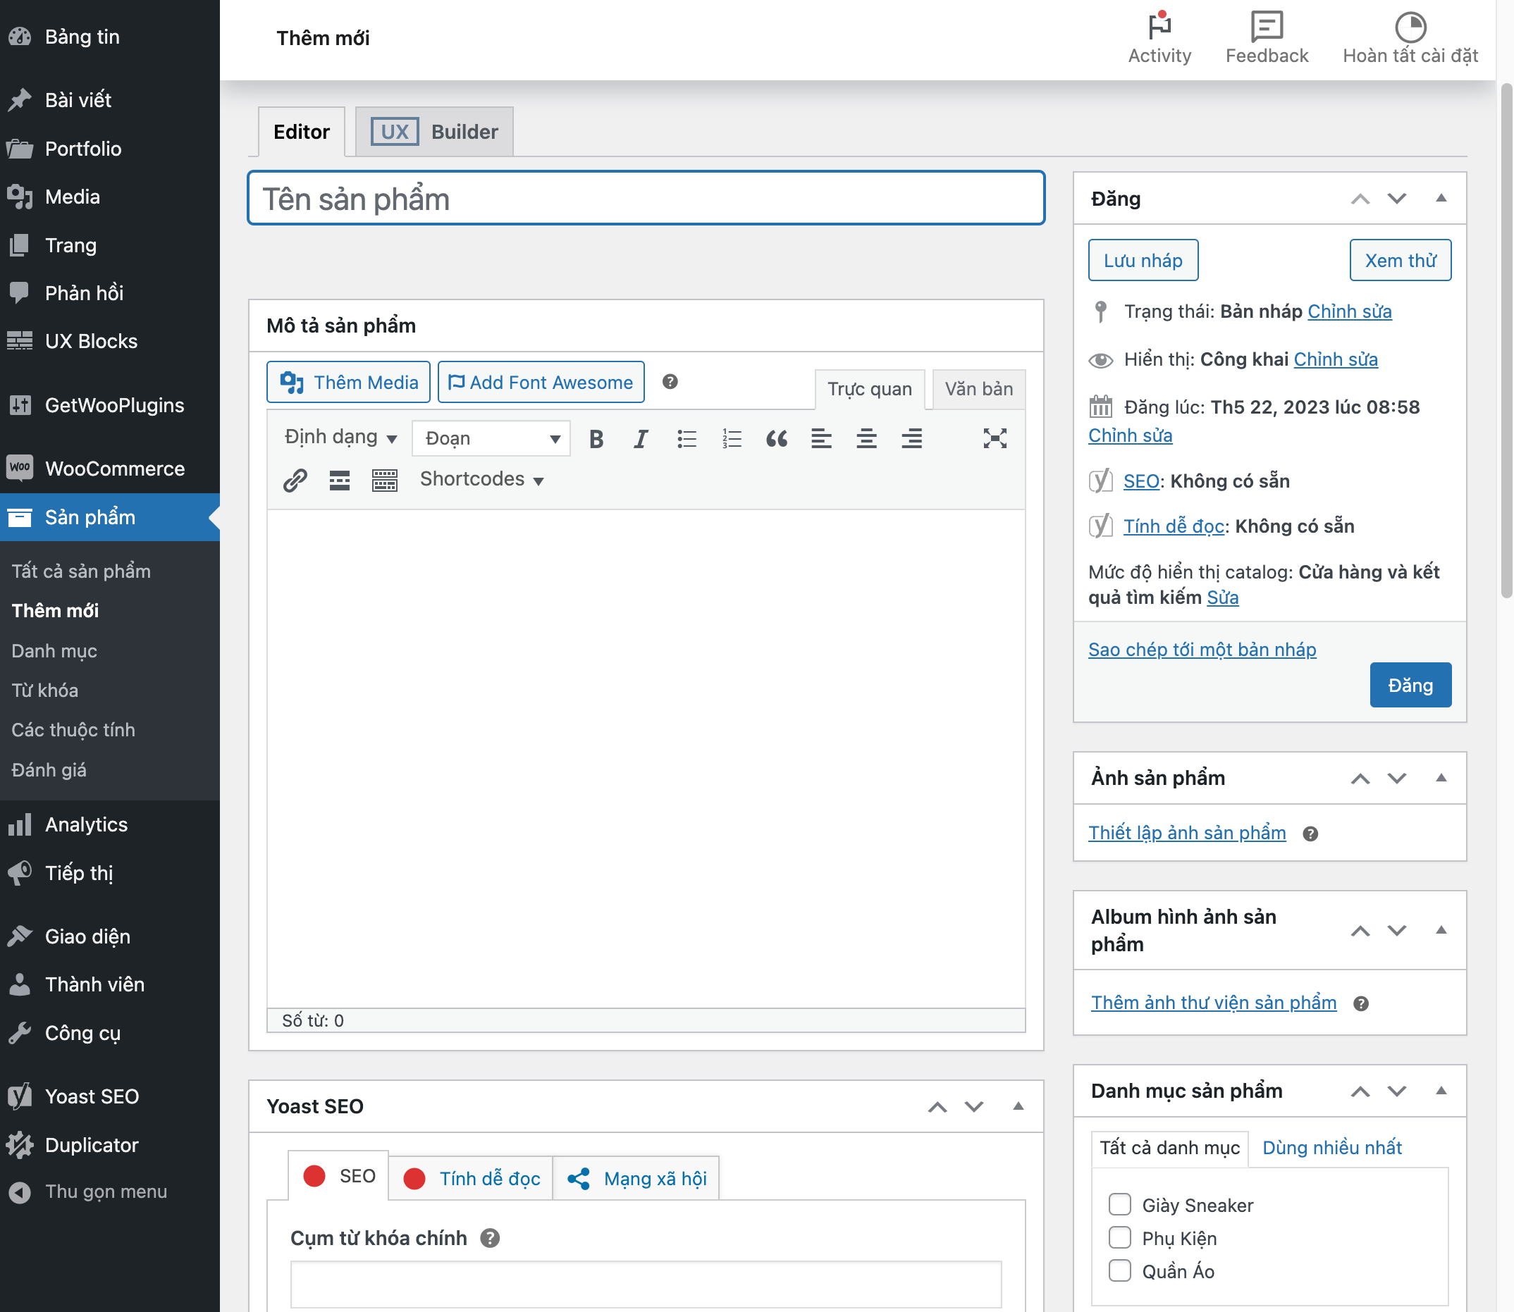1514x1312 pixels.
Task: Click the Thêm Media button
Action: 348,382
